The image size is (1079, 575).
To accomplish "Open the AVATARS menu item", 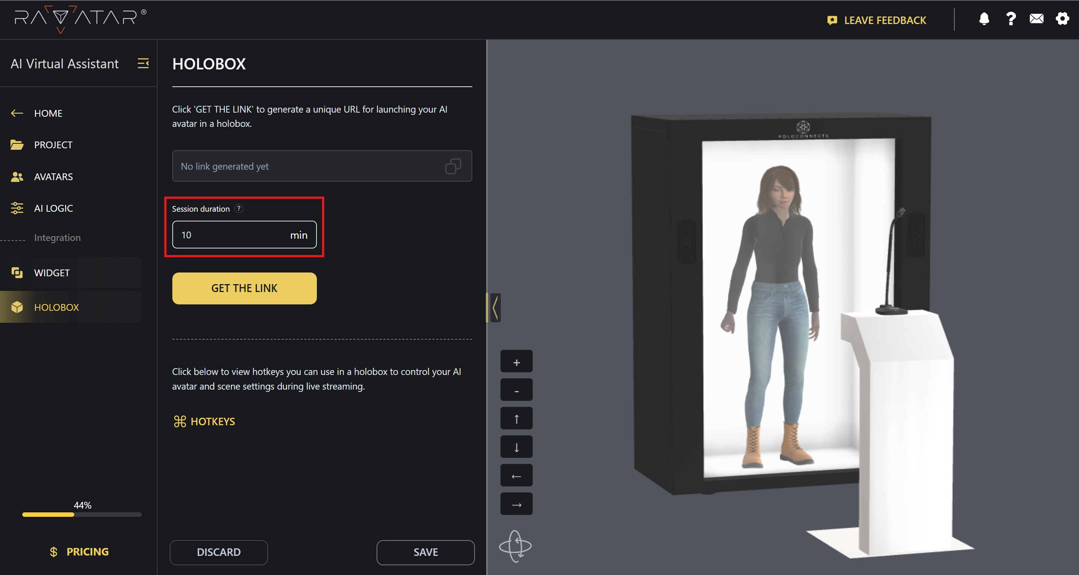I will (x=53, y=177).
